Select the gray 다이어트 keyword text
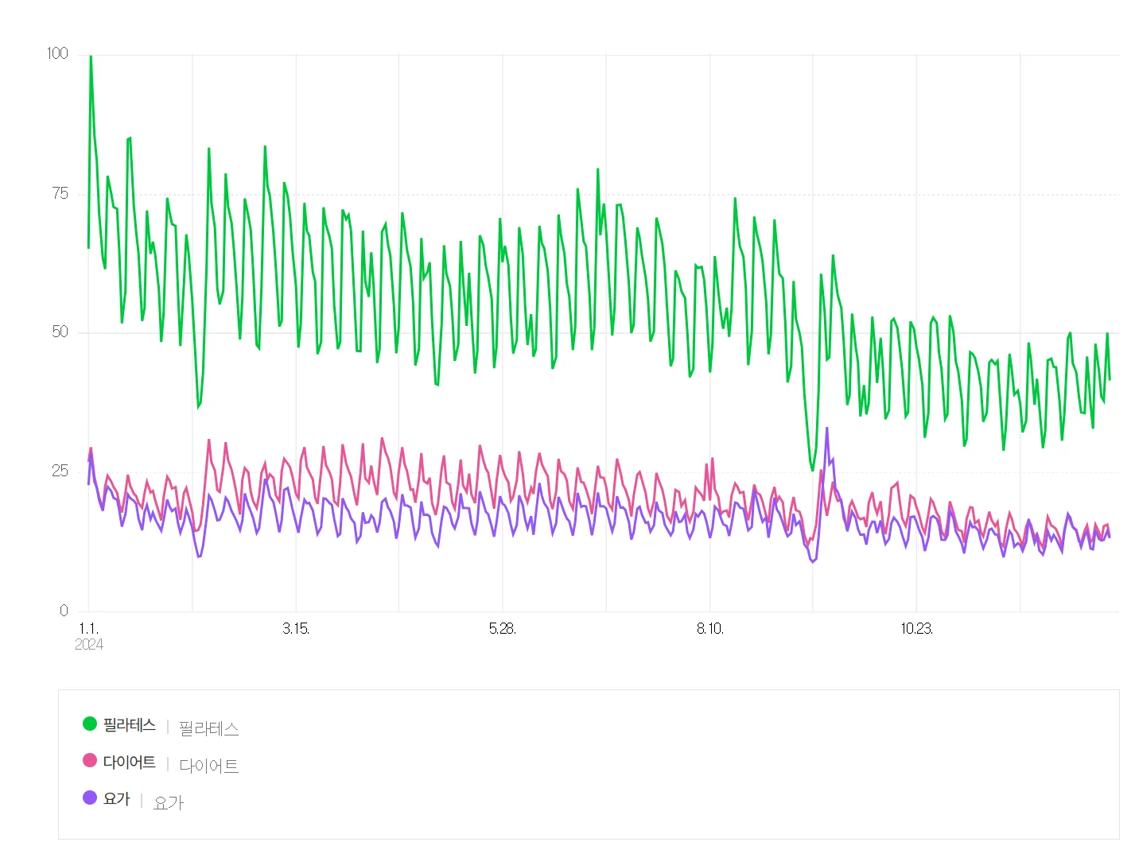The height and width of the screenshot is (846, 1135). pyautogui.click(x=208, y=766)
